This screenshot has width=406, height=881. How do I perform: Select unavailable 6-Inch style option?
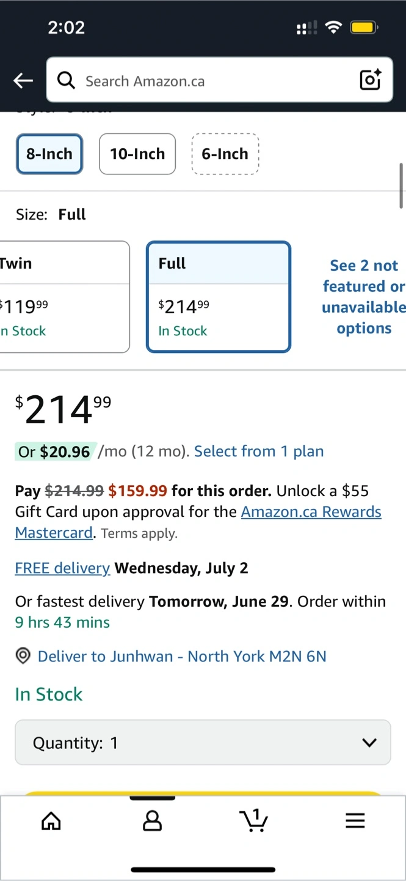(225, 154)
